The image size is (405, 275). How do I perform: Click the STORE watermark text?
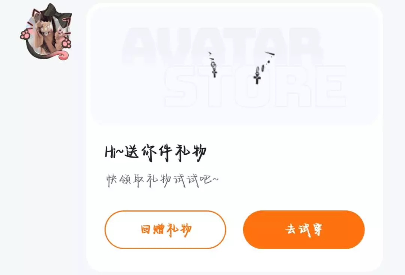pos(255,86)
